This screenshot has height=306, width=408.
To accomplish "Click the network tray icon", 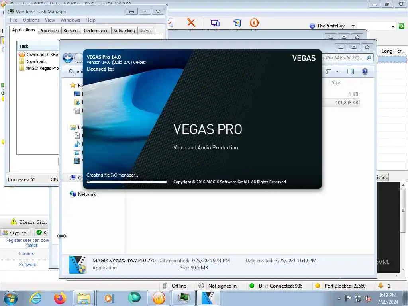I will tap(358, 299).
